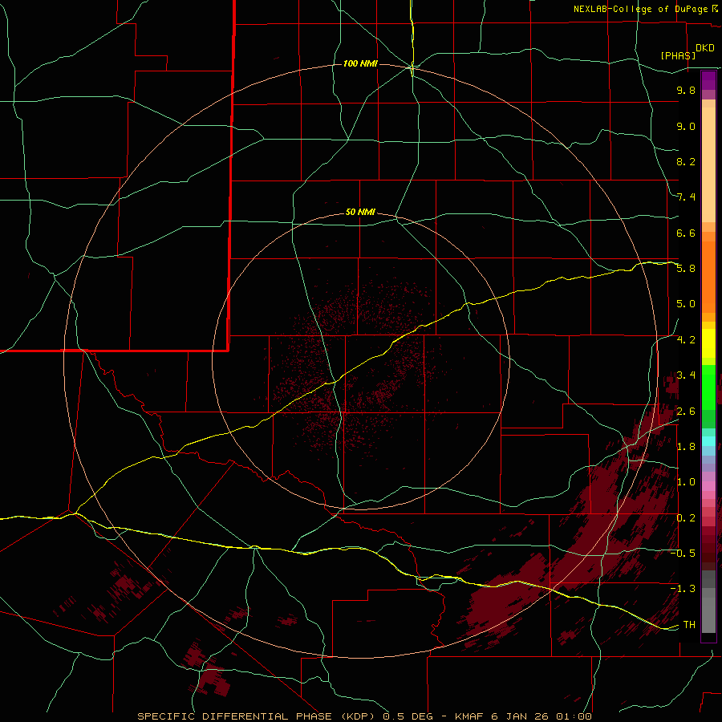Click the DKD unit label

(704, 48)
